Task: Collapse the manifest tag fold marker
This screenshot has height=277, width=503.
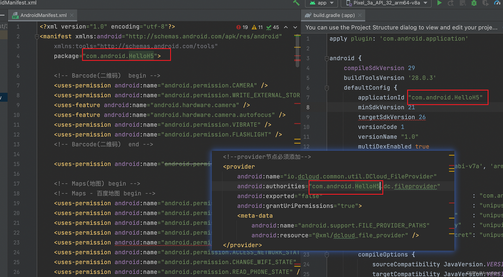Action: click(x=37, y=37)
